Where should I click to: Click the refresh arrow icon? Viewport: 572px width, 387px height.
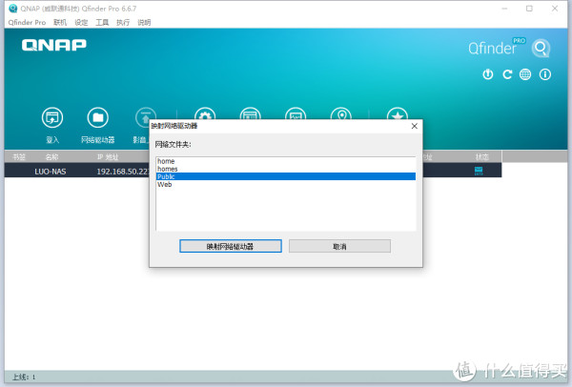click(x=507, y=74)
